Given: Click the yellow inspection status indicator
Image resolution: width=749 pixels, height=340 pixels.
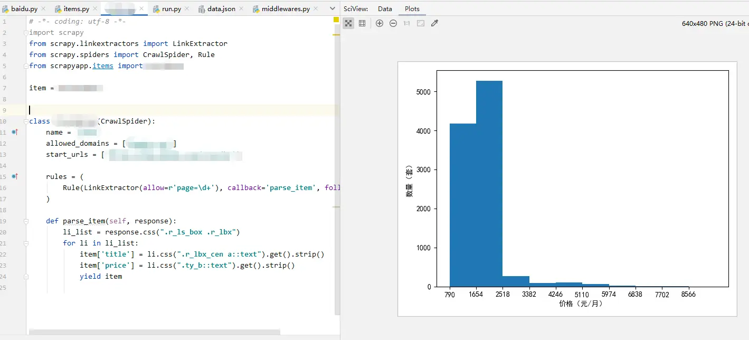Looking at the screenshot, I should (x=336, y=20).
